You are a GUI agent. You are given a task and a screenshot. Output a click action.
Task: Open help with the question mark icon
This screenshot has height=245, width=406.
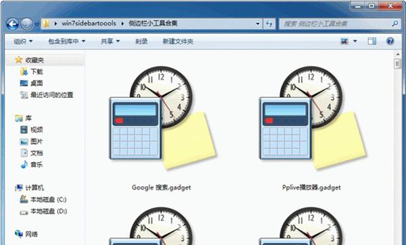(390, 41)
